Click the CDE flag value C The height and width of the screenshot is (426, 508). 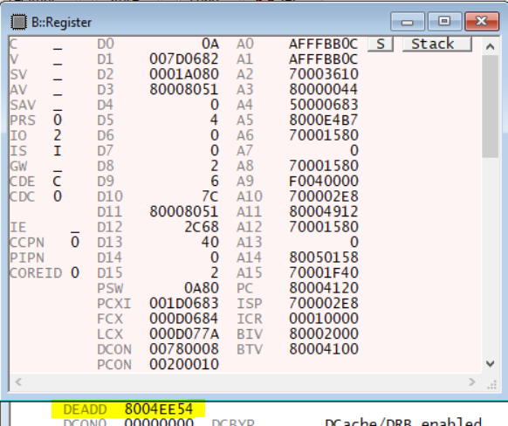(58, 181)
